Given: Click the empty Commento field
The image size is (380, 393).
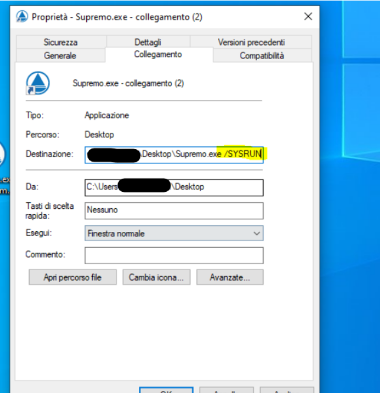Looking at the screenshot, I should coord(174,255).
